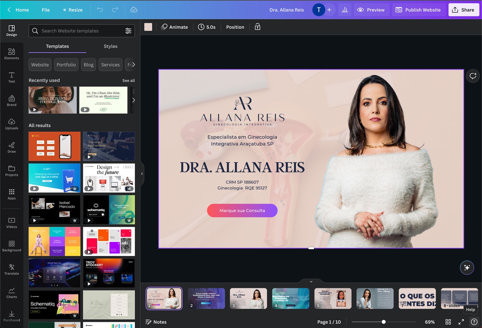Open the search filters options
The width and height of the screenshot is (482, 328).
tap(128, 31)
